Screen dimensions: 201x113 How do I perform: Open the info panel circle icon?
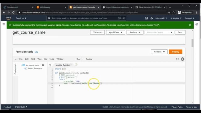tap(197, 24)
